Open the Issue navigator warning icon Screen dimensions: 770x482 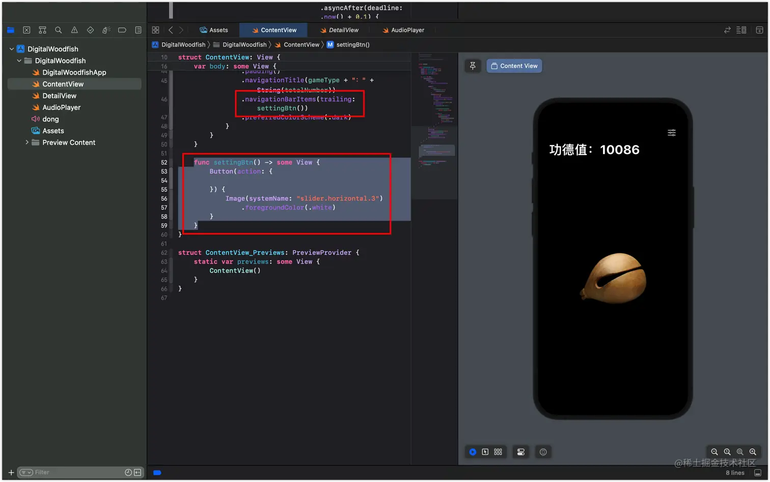[x=74, y=30]
